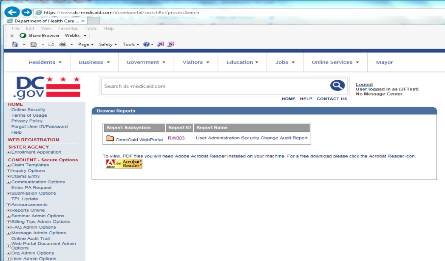The image size is (445, 261).
Task: Click the DC.gov logo
Action: coord(47,88)
